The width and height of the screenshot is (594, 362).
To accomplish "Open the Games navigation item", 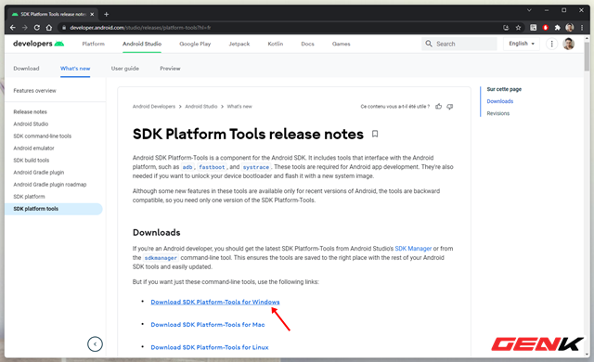I will tap(342, 44).
